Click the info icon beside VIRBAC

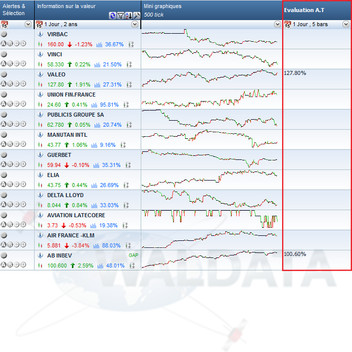coord(41,34)
